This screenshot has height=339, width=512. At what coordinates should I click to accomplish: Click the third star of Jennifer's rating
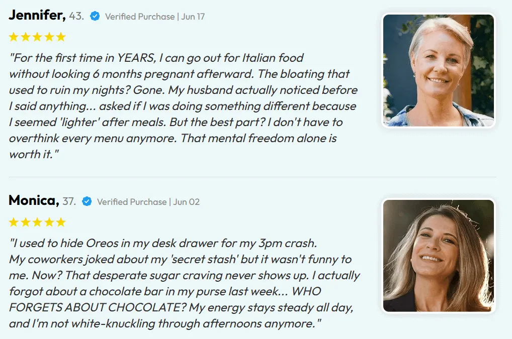coord(37,37)
